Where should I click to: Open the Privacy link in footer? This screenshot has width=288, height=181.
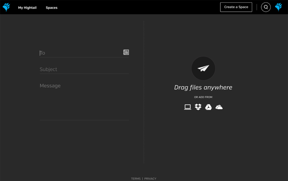click(x=150, y=178)
